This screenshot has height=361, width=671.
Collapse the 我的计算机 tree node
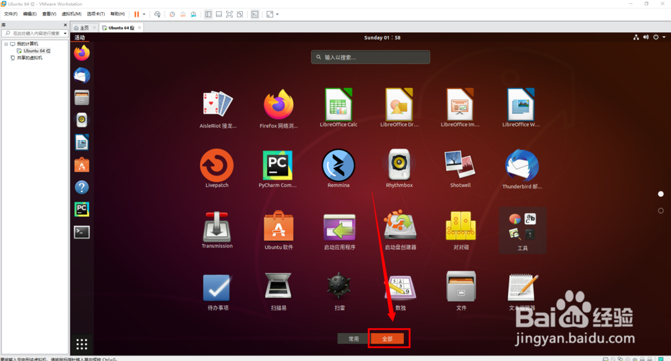point(6,44)
